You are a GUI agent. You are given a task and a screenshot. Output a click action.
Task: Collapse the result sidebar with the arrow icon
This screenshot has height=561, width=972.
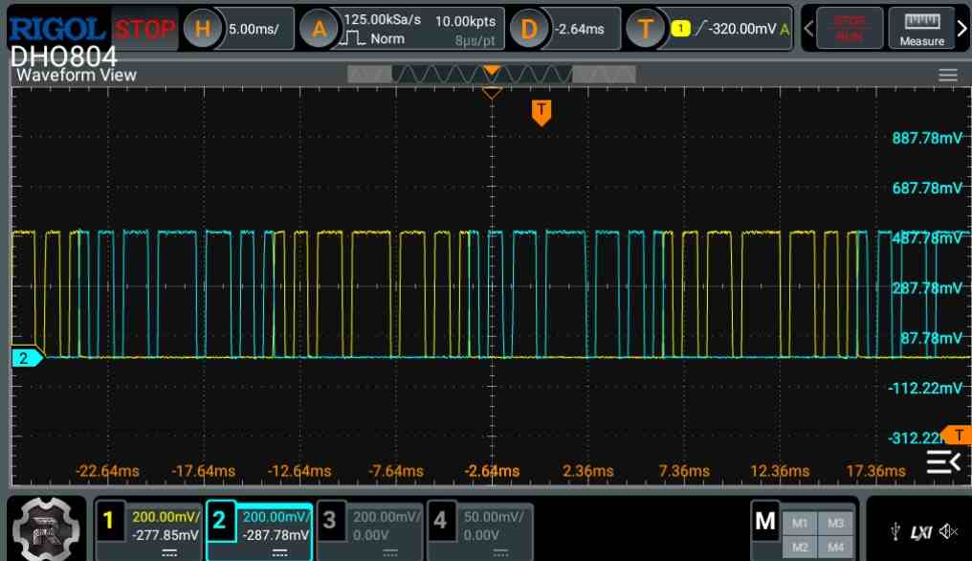point(943,462)
